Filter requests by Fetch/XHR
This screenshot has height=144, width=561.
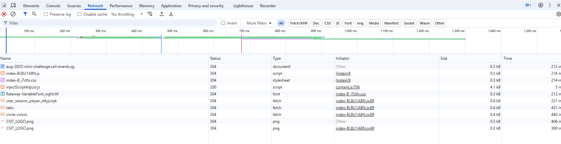tap(299, 23)
